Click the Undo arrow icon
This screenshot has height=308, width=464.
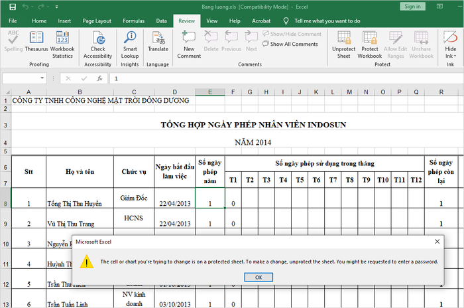(x=25, y=7)
